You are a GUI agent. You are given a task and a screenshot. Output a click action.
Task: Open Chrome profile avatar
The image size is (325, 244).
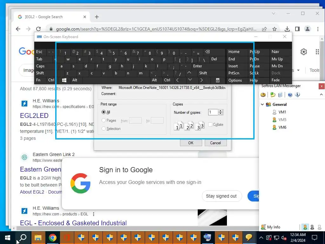pos(307,29)
